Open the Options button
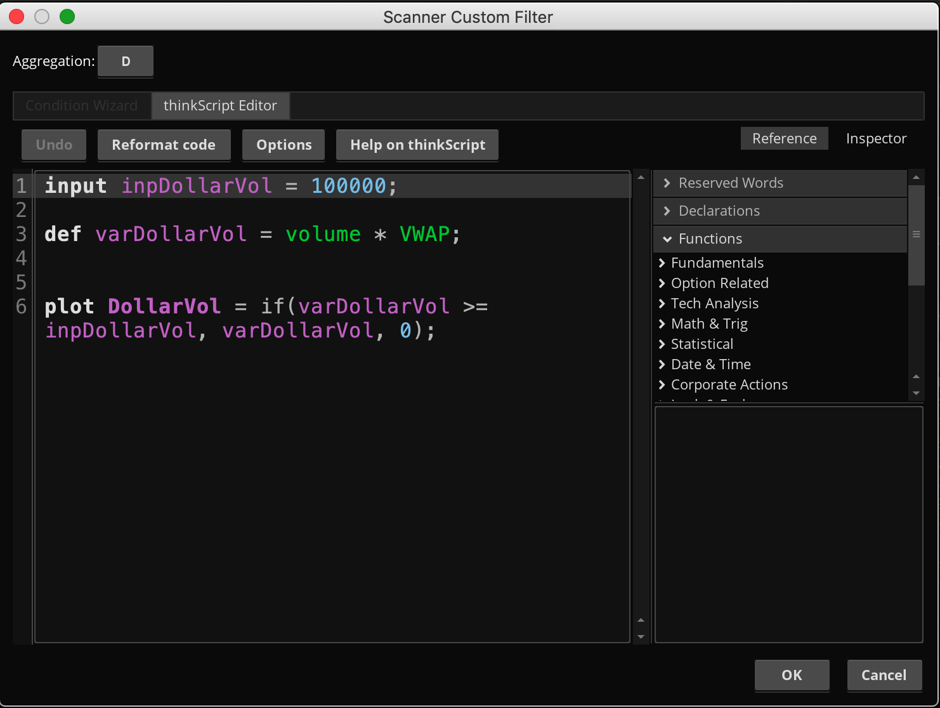This screenshot has width=940, height=708. [284, 145]
